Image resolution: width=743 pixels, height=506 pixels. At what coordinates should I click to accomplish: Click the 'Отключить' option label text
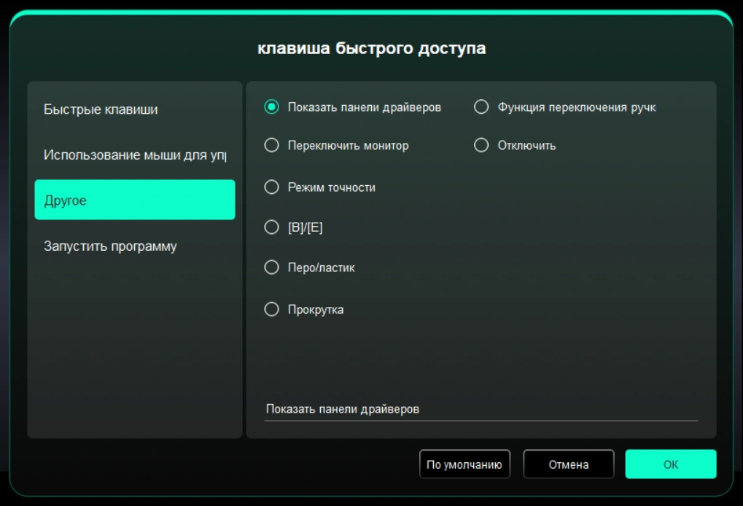click(526, 146)
